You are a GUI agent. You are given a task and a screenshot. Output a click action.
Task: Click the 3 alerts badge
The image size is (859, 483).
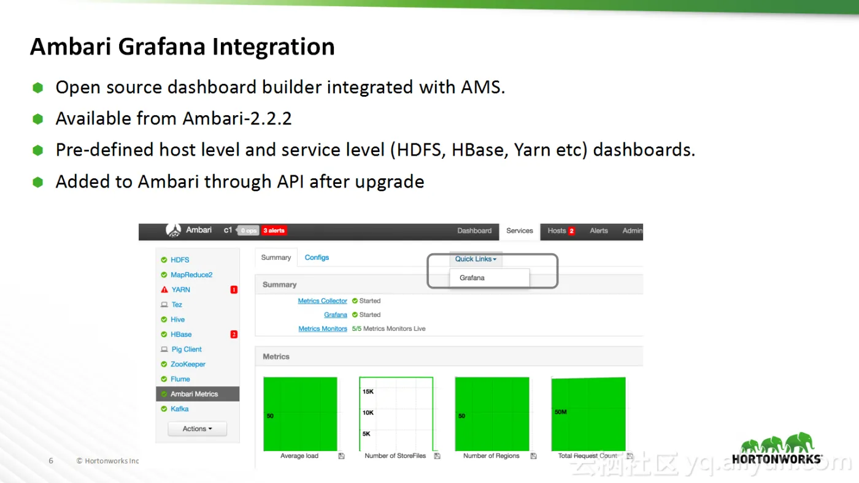coord(274,231)
